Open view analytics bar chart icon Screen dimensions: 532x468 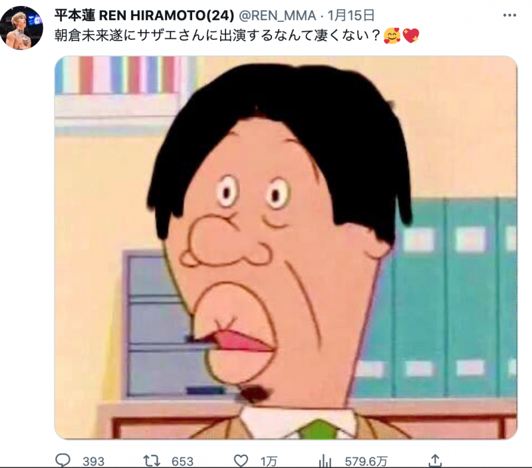pos(325,461)
